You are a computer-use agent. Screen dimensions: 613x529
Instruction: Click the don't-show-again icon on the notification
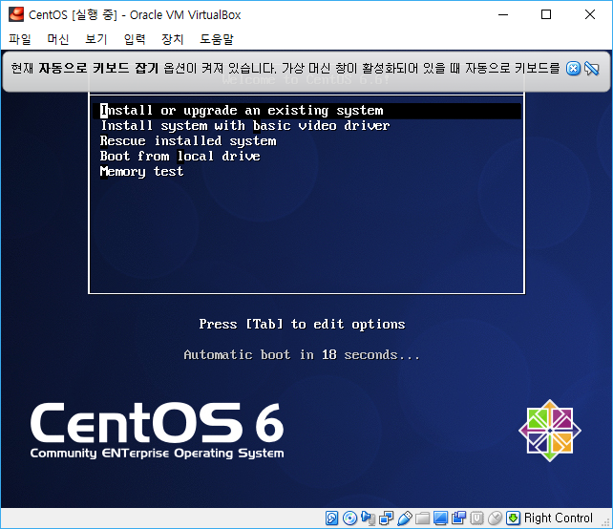pyautogui.click(x=591, y=69)
